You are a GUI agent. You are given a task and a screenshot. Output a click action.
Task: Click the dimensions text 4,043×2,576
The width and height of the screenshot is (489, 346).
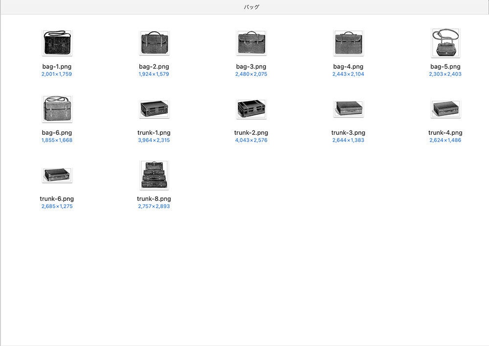tap(251, 140)
